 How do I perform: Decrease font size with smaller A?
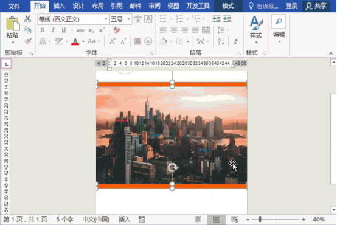(x=123, y=41)
